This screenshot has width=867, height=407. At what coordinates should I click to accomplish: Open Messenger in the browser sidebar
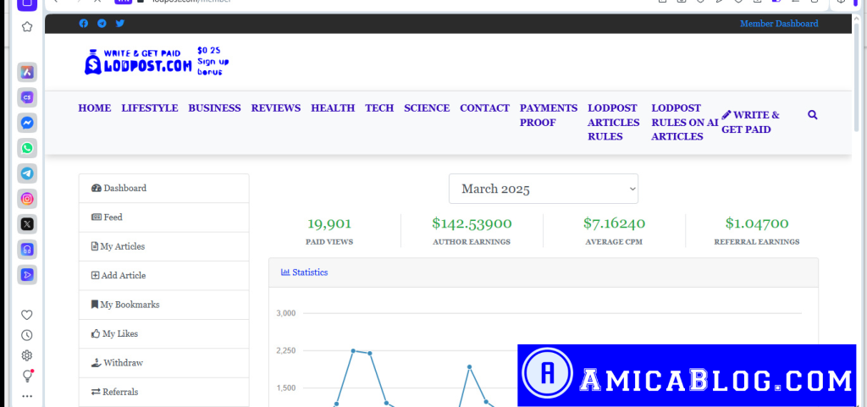pyautogui.click(x=27, y=123)
